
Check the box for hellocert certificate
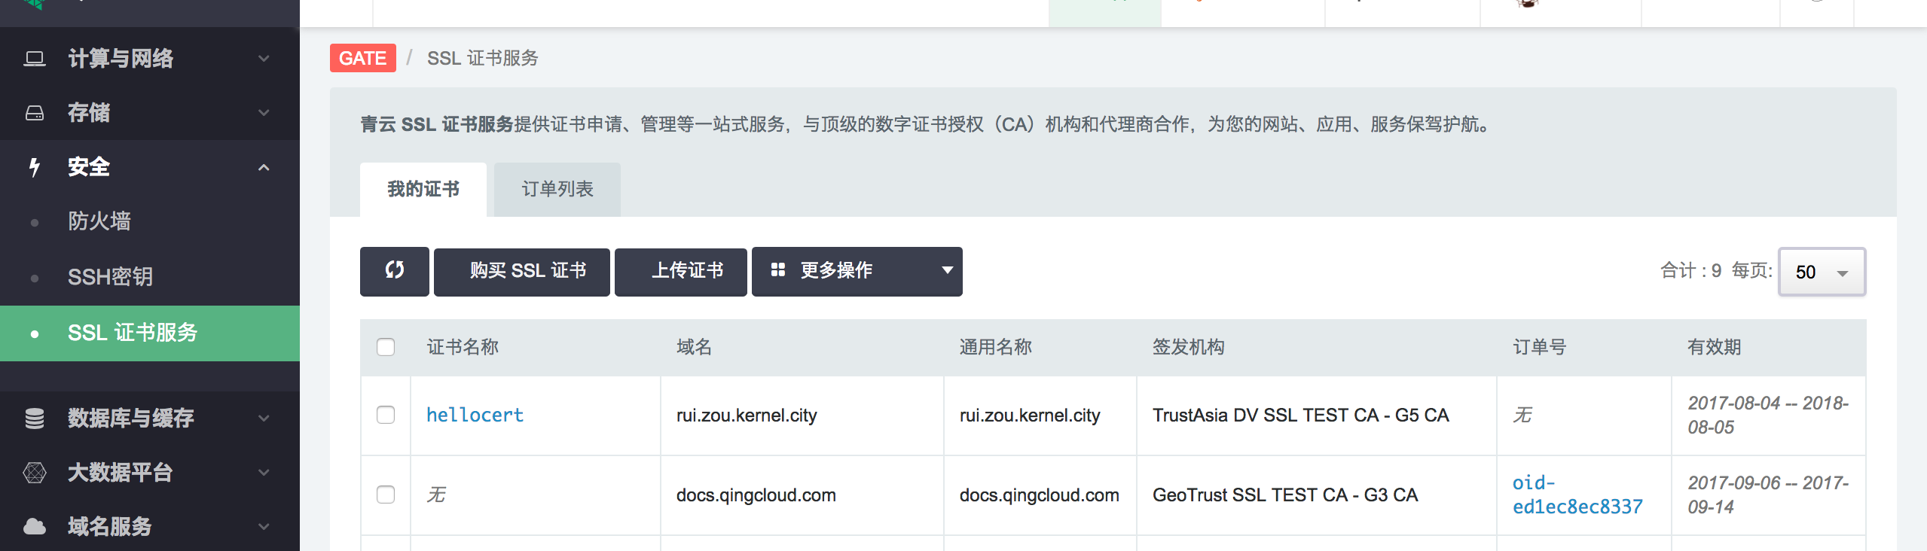coord(386,415)
